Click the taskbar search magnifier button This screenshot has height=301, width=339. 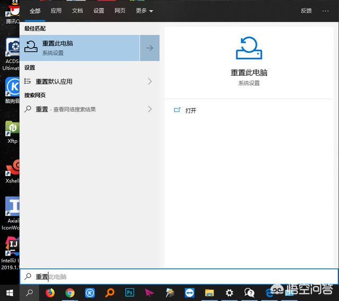pyautogui.click(x=29, y=293)
